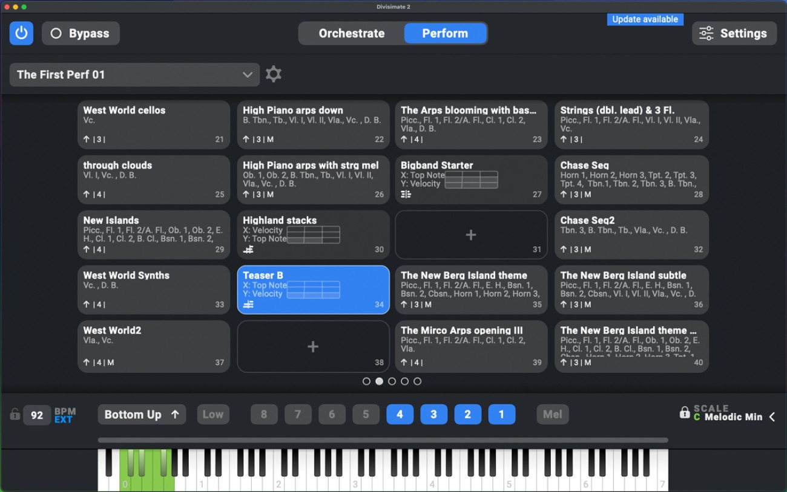Viewport: 787px width, 492px height.
Task: Click the Update available notification
Action: click(x=645, y=19)
